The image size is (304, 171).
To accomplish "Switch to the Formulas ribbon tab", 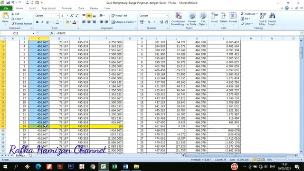I will pos(67,9).
